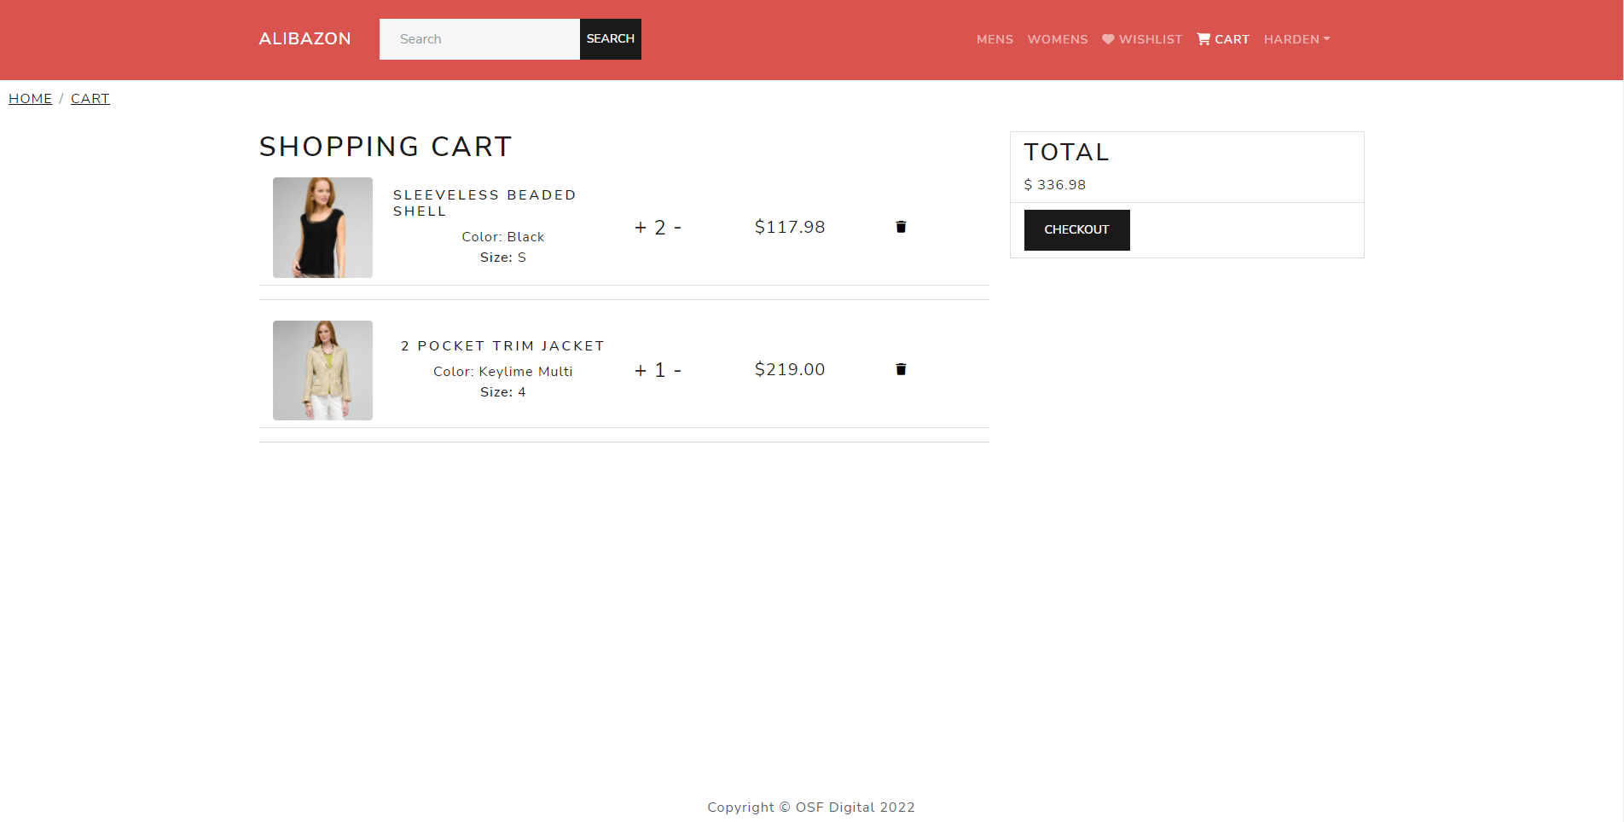
Task: Open the wishlist via heart icon
Action: (x=1142, y=39)
